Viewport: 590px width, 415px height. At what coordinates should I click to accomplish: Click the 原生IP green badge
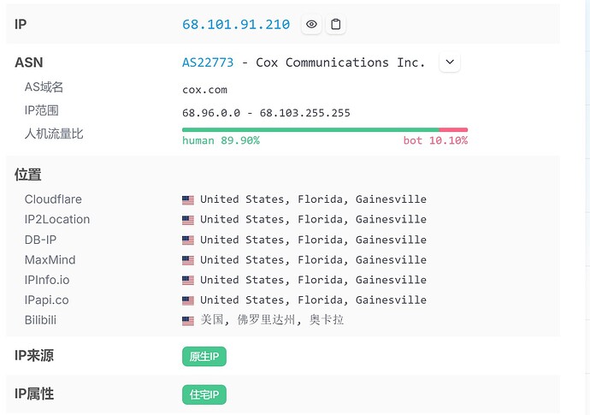[x=204, y=357]
